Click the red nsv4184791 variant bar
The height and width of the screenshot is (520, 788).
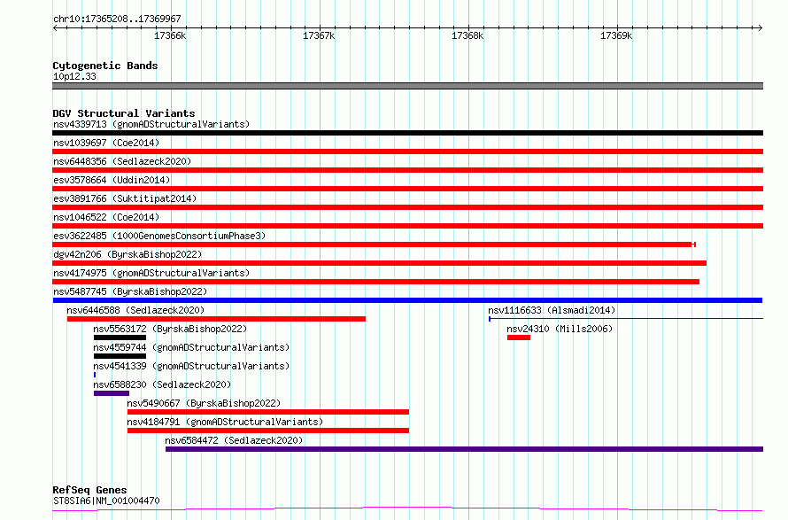(268, 431)
